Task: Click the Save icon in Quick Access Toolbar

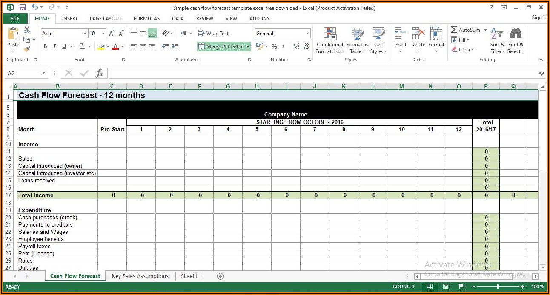Action: click(x=23, y=7)
